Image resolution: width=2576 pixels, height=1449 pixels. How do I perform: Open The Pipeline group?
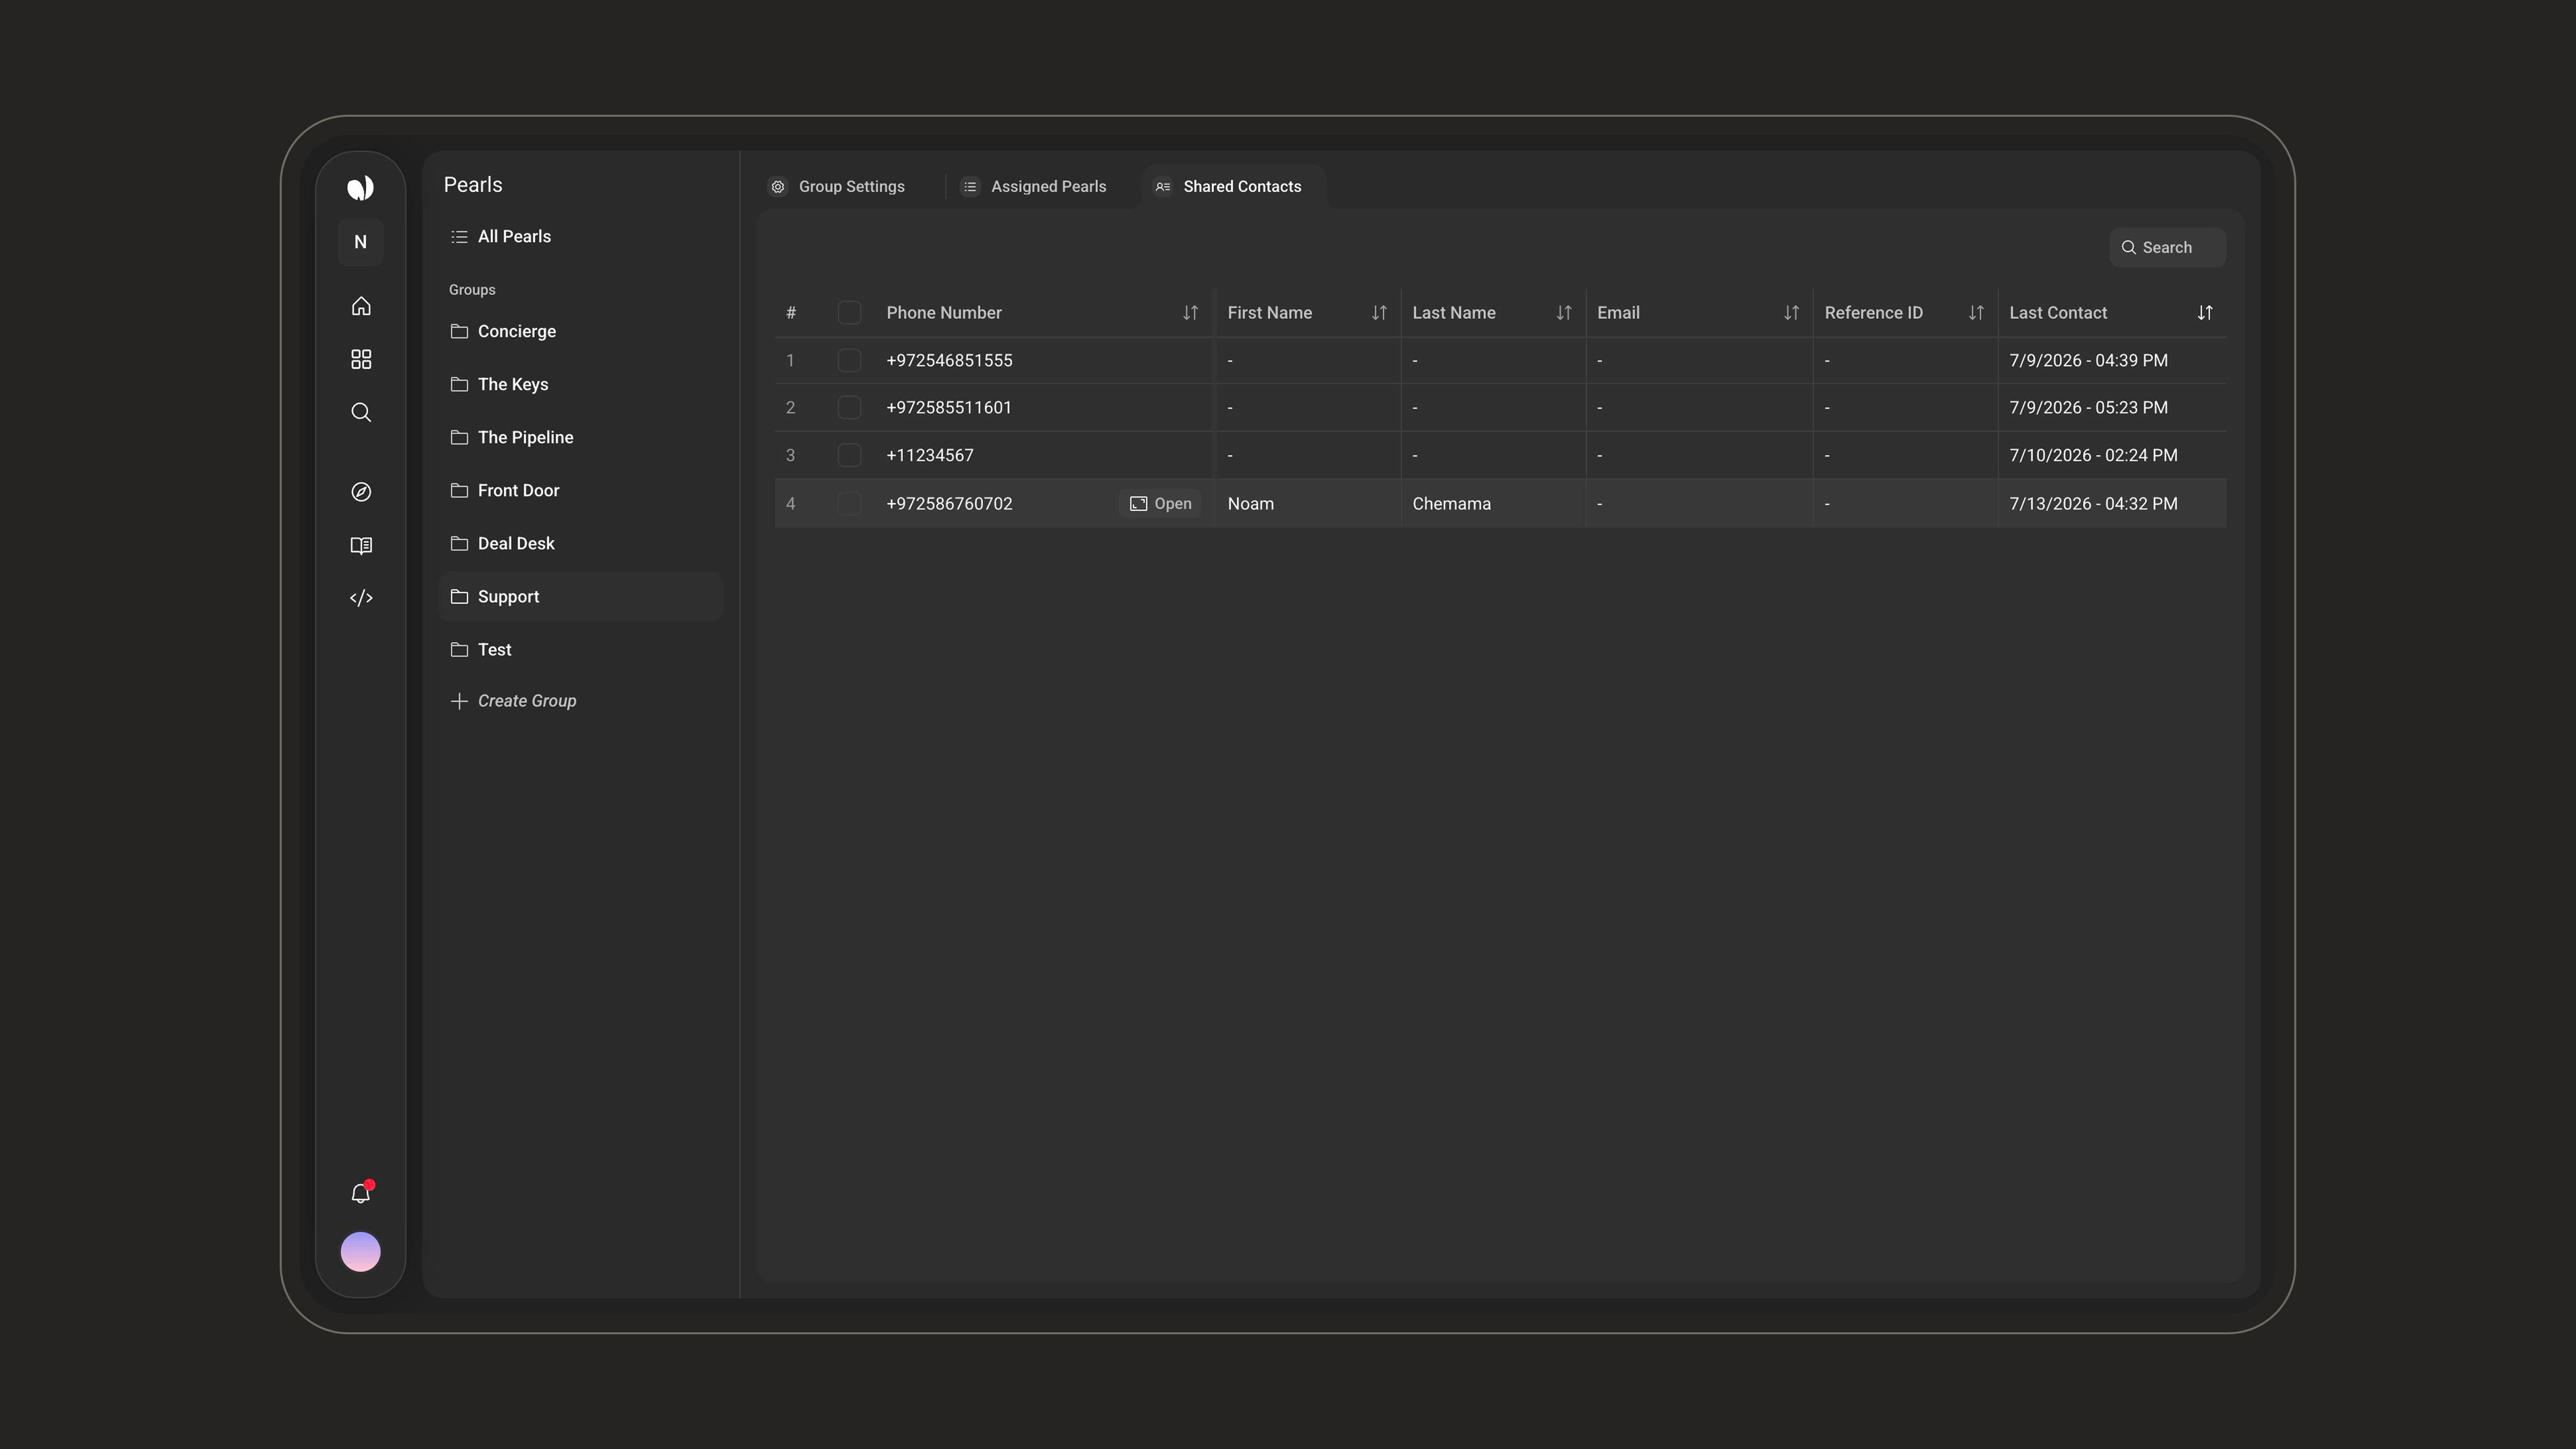580,437
